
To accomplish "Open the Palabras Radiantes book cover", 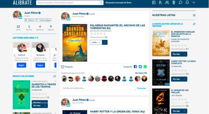I will [75, 43].
